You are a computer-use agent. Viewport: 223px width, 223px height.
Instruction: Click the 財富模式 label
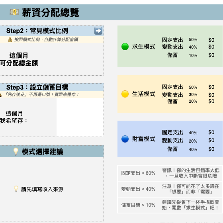pos(144,139)
